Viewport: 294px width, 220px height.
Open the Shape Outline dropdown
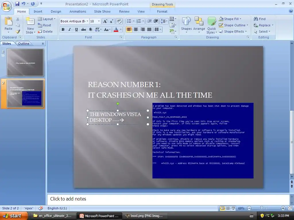[x=233, y=25]
